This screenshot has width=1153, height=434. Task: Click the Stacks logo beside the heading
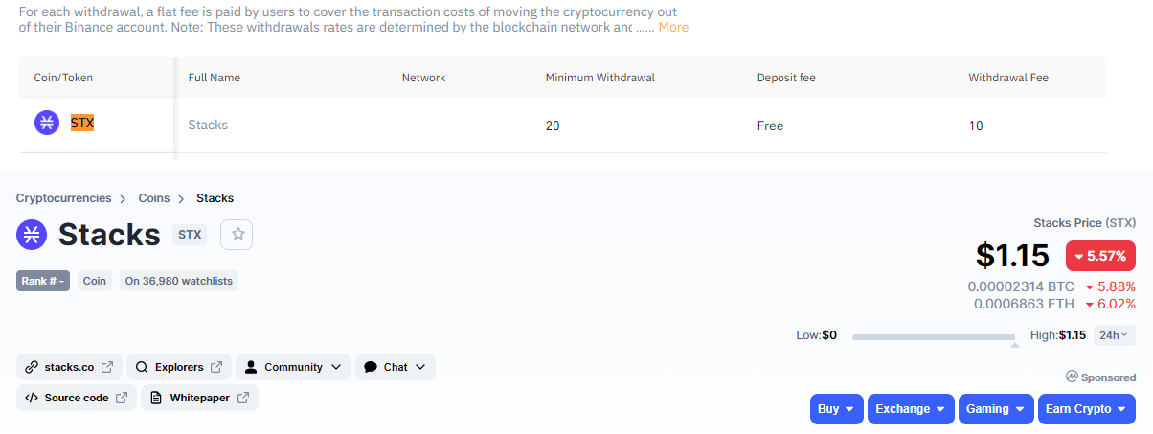tap(31, 235)
